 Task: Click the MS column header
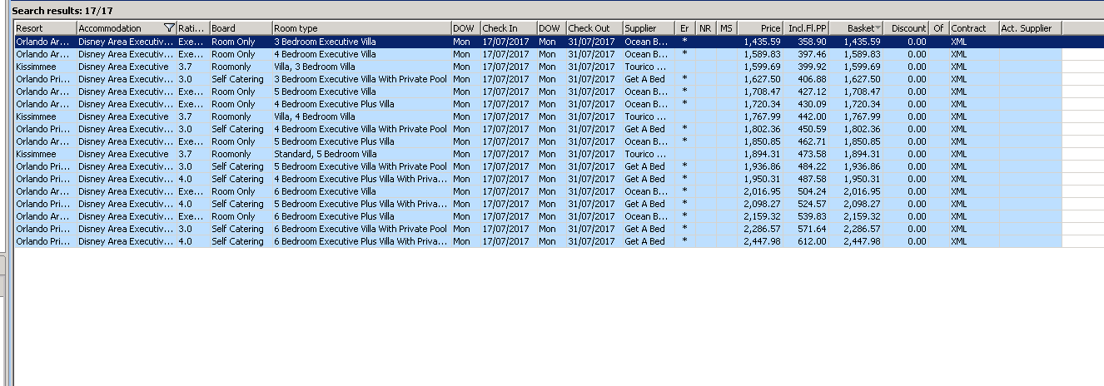(x=726, y=28)
